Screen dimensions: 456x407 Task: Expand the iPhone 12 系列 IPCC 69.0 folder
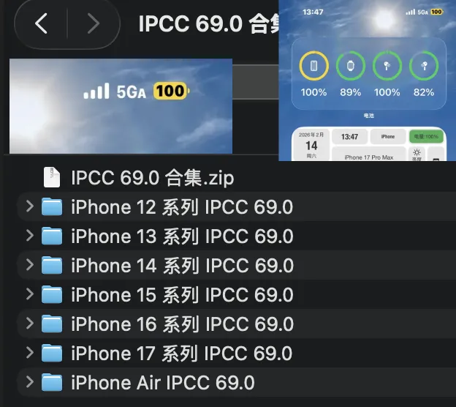click(30, 206)
